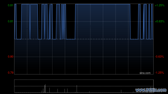Select the +0.63% green percentage label
Screen dimensions: 168x94
pyautogui.click(x=160, y=21)
